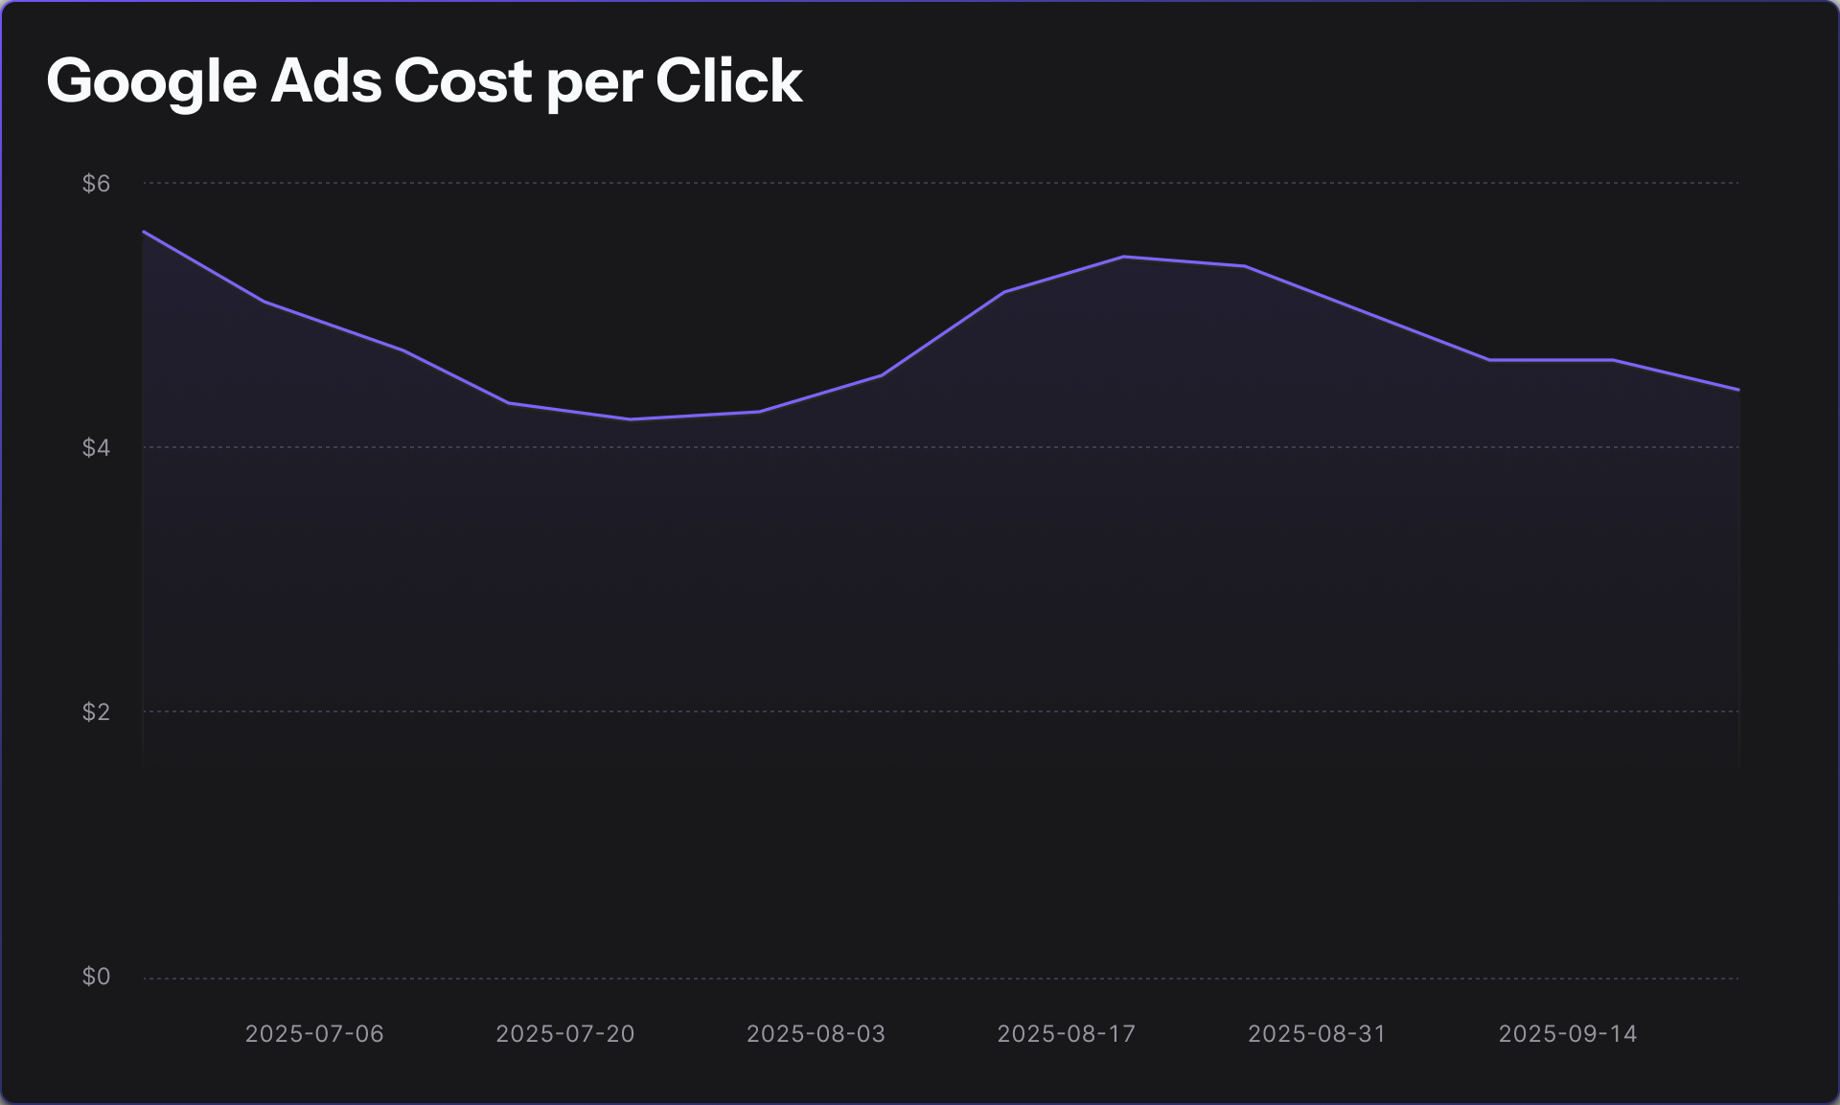Click the line's August peak near 2025-08-17

tap(1123, 257)
